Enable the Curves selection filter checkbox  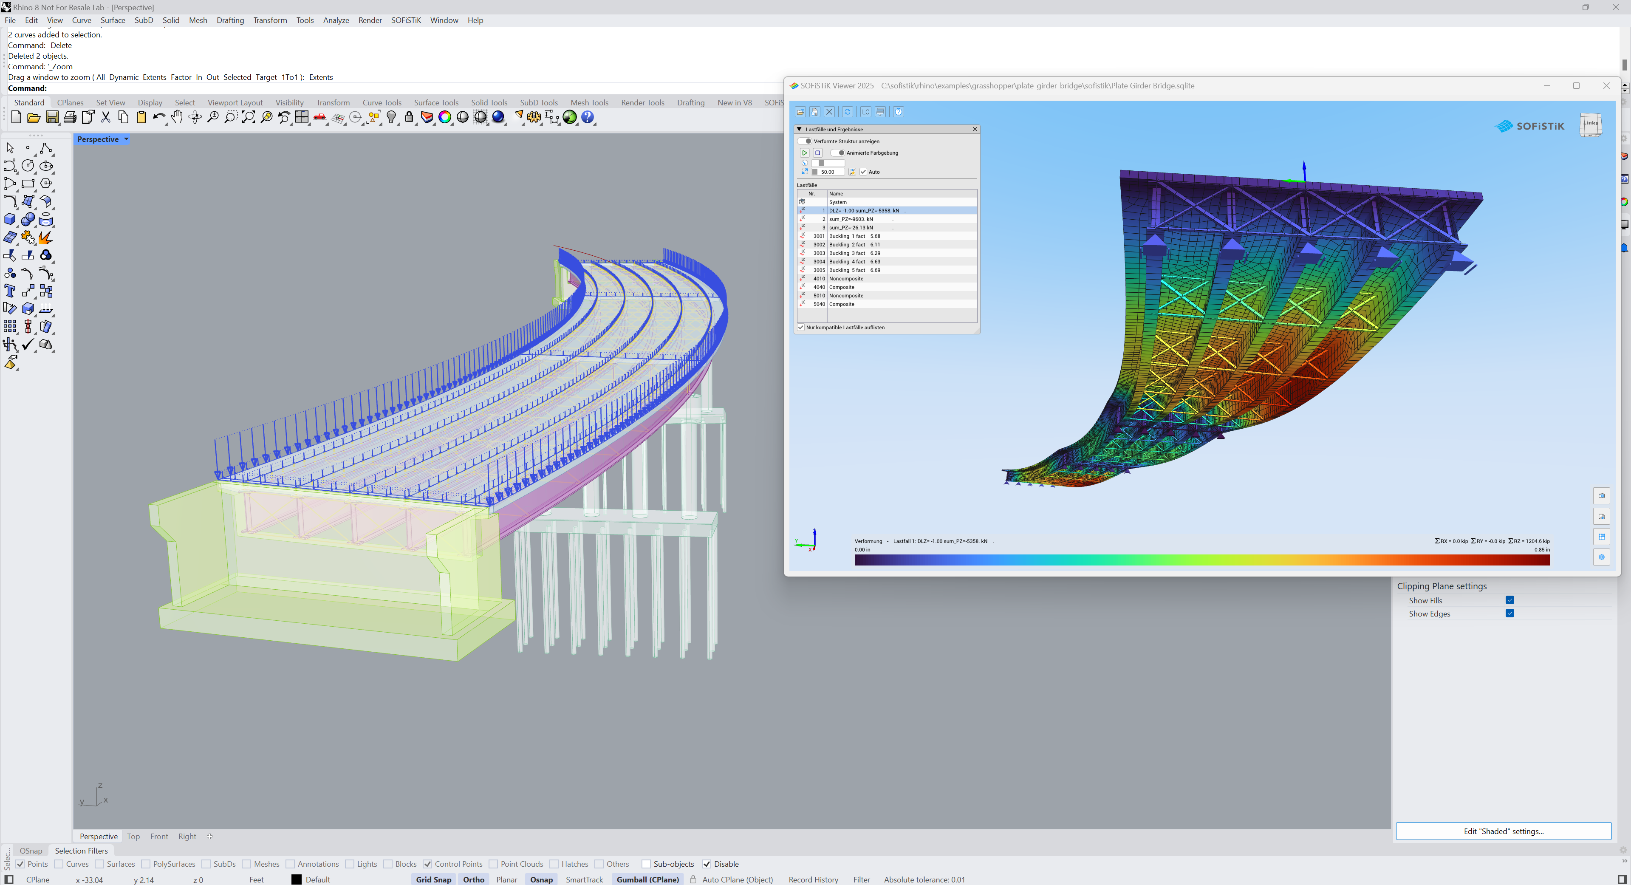59,864
